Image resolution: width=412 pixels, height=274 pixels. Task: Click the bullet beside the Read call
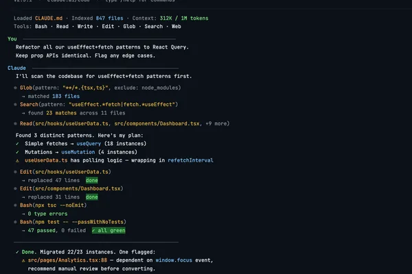pos(16,123)
